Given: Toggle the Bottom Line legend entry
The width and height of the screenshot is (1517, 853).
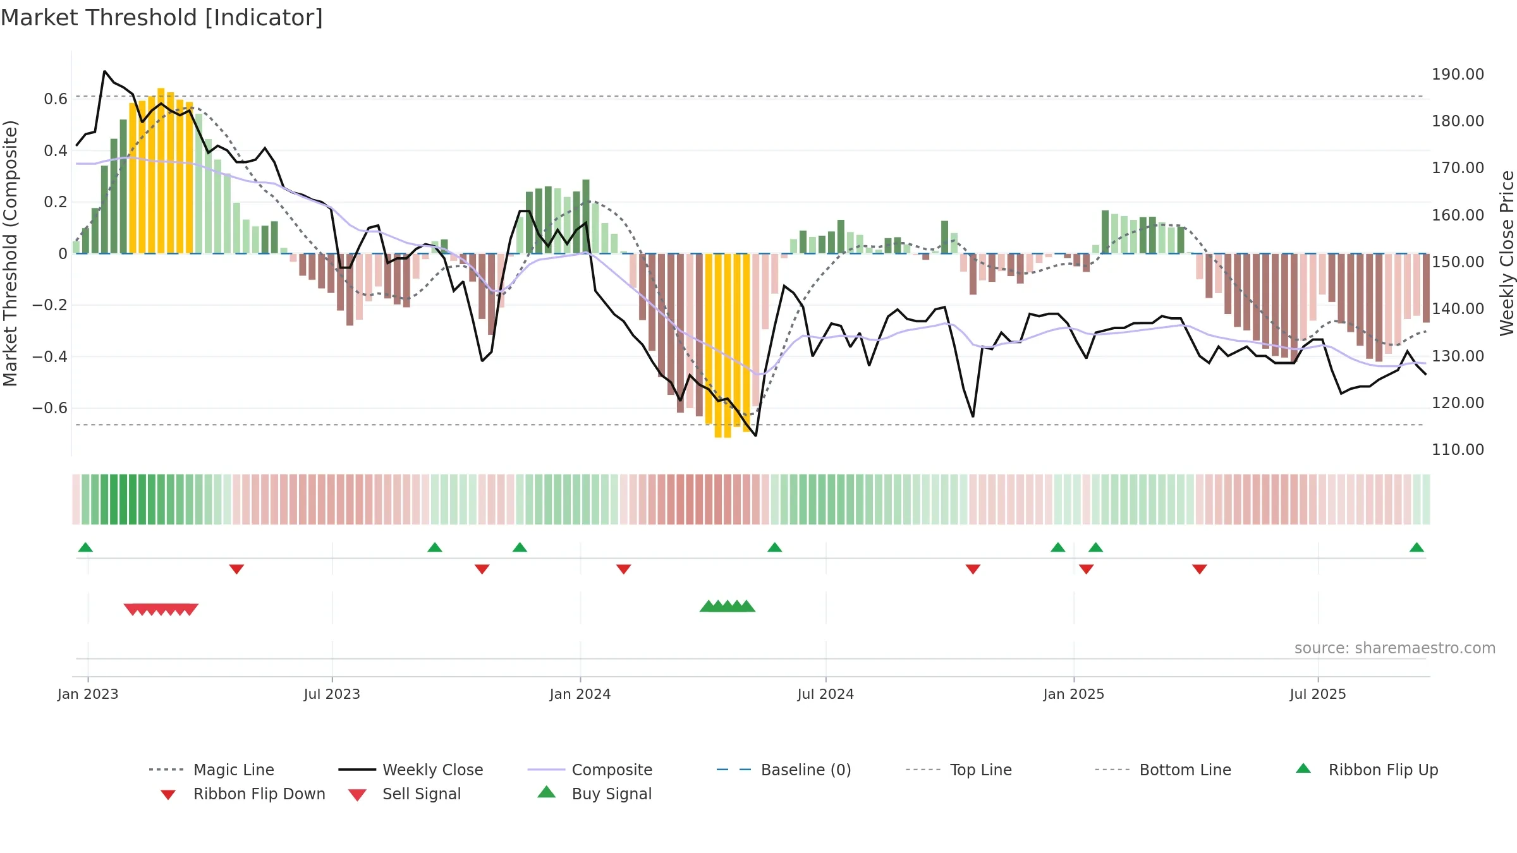Looking at the screenshot, I should [1163, 770].
